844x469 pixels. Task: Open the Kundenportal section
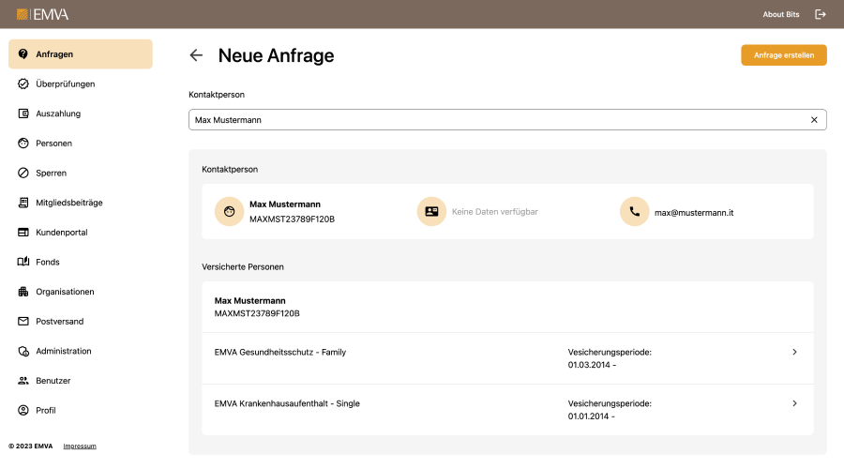click(61, 233)
